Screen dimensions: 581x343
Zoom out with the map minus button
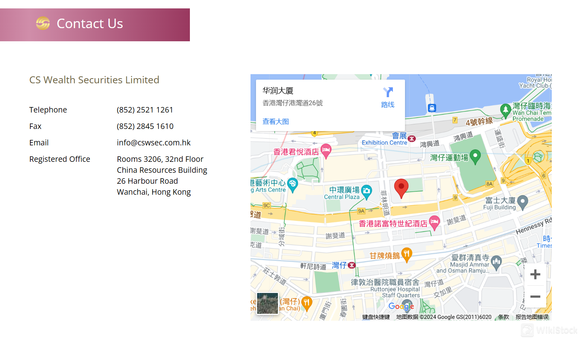coord(535,297)
